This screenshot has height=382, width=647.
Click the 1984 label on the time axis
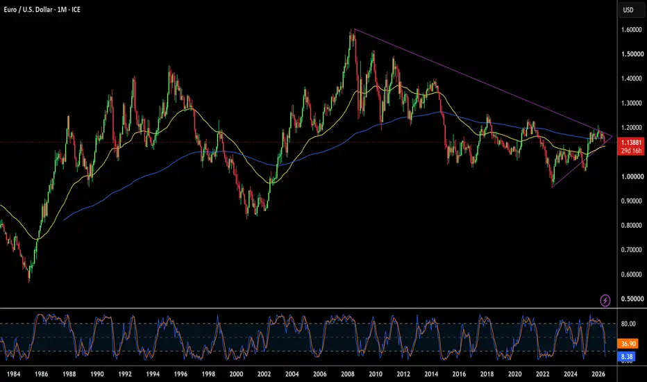tap(13, 374)
